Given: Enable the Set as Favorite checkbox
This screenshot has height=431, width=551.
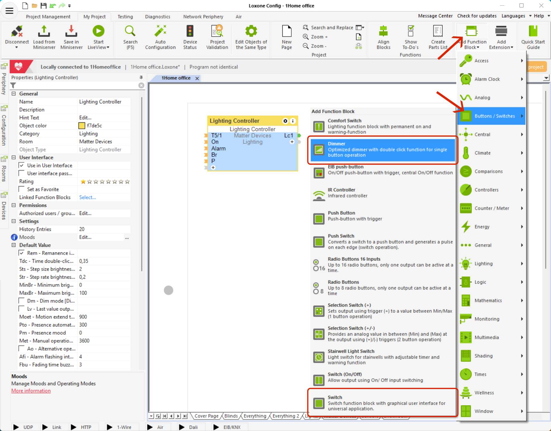Looking at the screenshot, I should tap(22, 189).
